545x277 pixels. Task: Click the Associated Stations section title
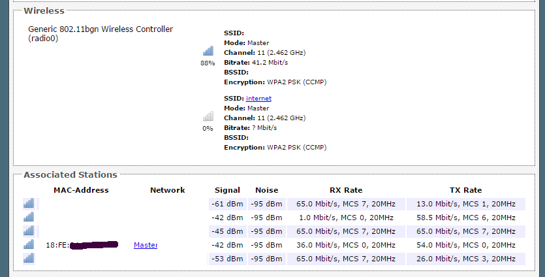pyautogui.click(x=70, y=174)
